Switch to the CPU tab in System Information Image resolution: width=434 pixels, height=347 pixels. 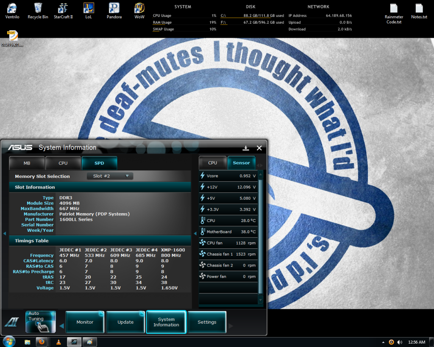[63, 163]
